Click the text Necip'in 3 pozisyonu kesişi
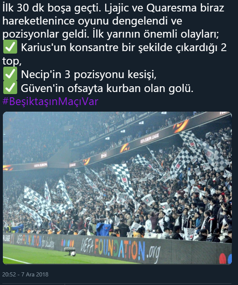Image resolution: width=238 pixels, height=285 pixels. (89, 74)
